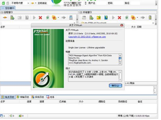The width and height of the screenshot is (161, 120).
Task: Open the 传输日志 tab
Action: (x=23, y=97)
